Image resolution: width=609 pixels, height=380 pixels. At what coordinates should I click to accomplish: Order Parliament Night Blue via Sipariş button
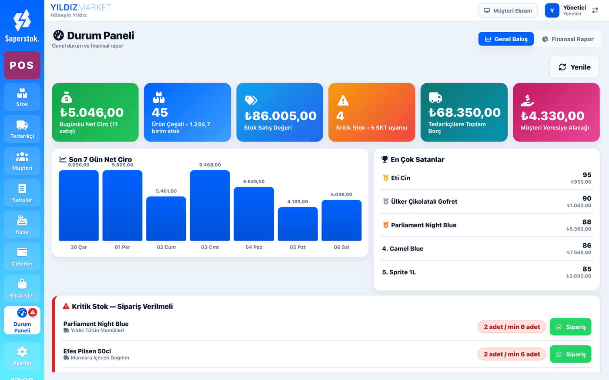[x=570, y=327]
